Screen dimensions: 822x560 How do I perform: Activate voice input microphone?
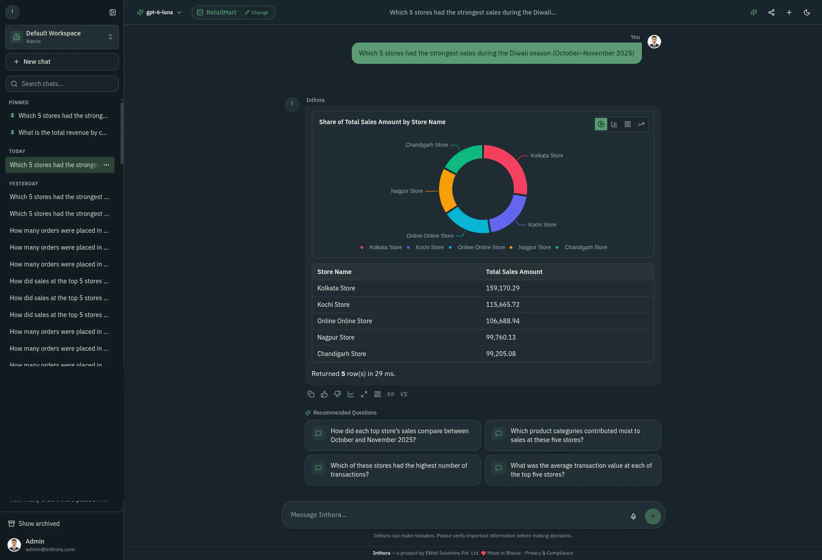633,517
